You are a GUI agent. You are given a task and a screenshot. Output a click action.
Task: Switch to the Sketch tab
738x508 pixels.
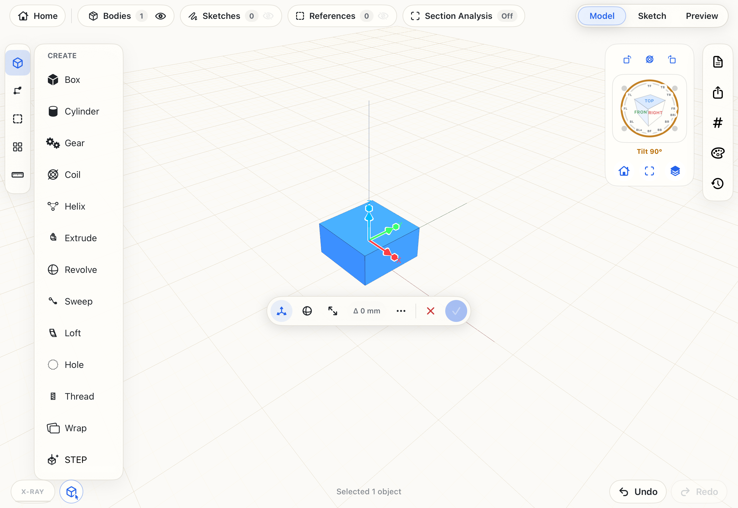click(652, 16)
